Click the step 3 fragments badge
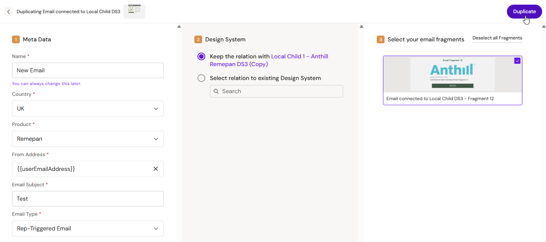 tap(381, 39)
